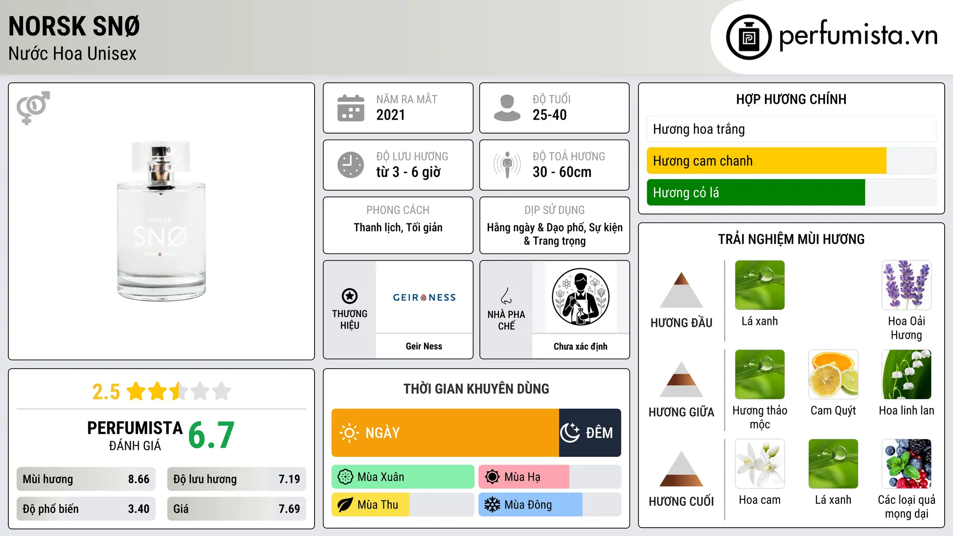Click the Nước Hoa Unisex subtitle
Viewport: 953px width, 536px height.
[73, 54]
